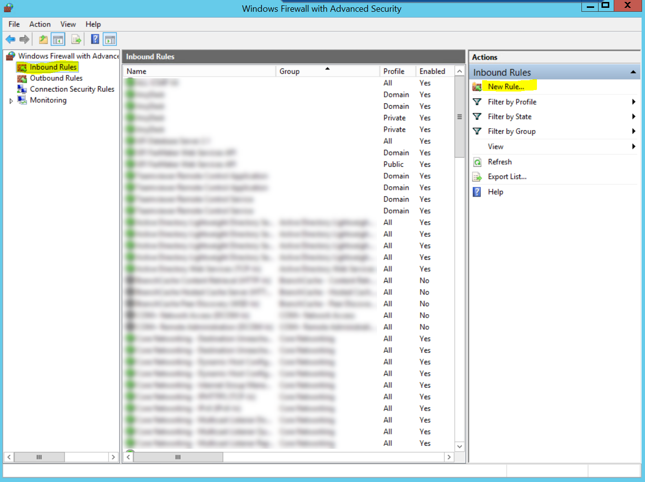645x482 pixels.
Task: Click the Monitoring tree icon
Action: (x=22, y=100)
